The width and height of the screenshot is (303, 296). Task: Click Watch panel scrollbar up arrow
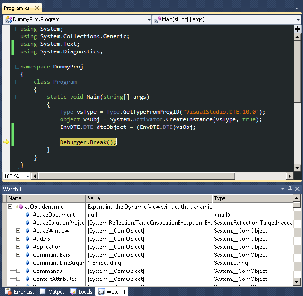coord(297,198)
